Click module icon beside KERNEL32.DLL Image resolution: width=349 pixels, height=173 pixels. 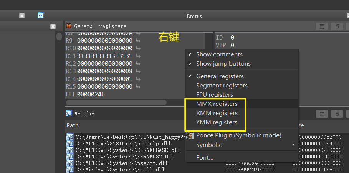pos(70,157)
